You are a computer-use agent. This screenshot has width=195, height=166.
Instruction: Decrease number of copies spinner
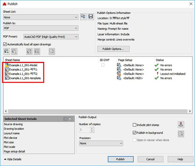coord(92,131)
